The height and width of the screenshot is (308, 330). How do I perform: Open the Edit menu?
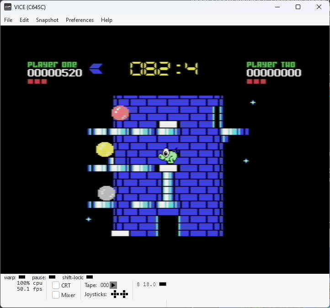[x=24, y=20]
